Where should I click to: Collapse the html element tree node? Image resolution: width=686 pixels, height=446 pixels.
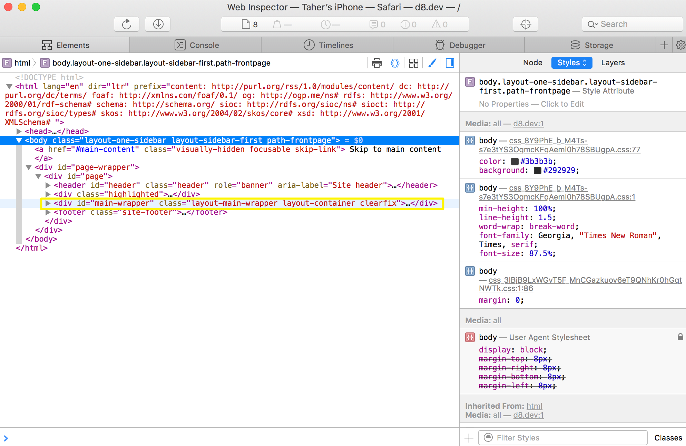tap(9, 87)
